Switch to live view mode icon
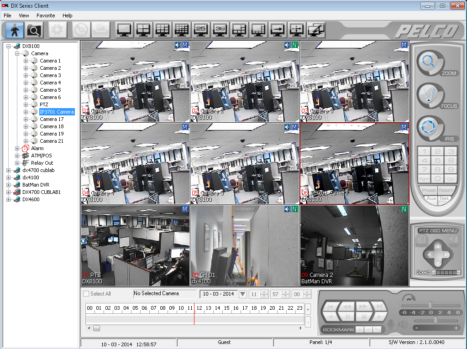 (x=14, y=30)
